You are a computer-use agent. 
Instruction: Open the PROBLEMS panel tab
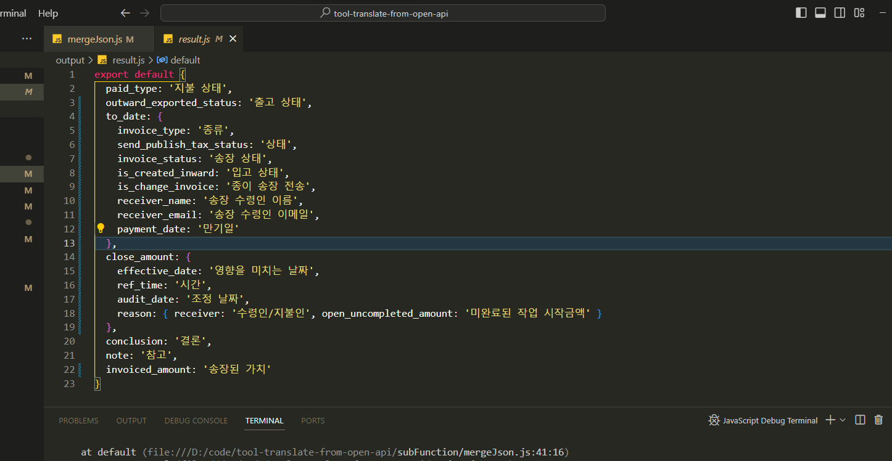tap(78, 420)
